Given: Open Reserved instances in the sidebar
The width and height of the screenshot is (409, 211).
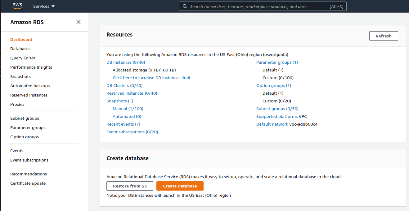Looking at the screenshot, I should click(x=29, y=95).
